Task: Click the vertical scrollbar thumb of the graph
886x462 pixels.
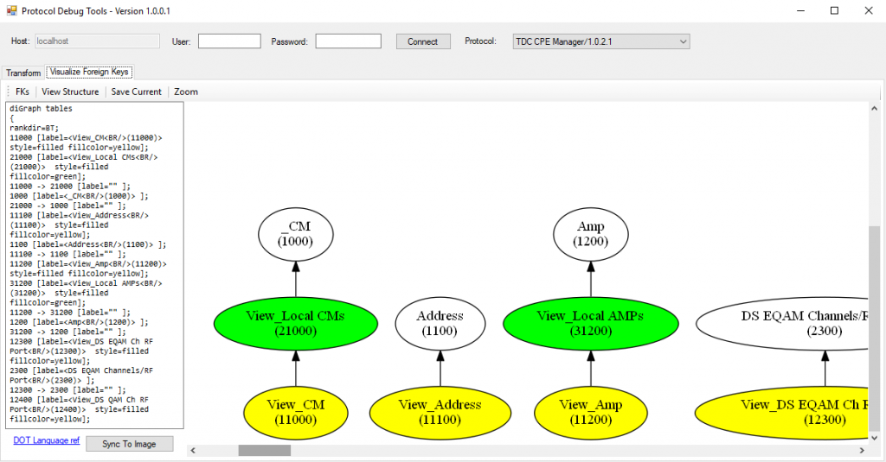Action: (874, 328)
